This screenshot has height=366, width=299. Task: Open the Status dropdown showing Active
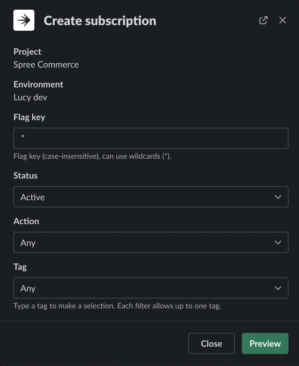coord(151,197)
